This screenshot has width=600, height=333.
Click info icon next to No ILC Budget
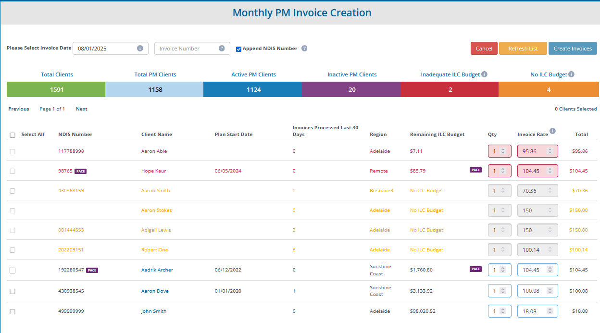pyautogui.click(x=571, y=74)
